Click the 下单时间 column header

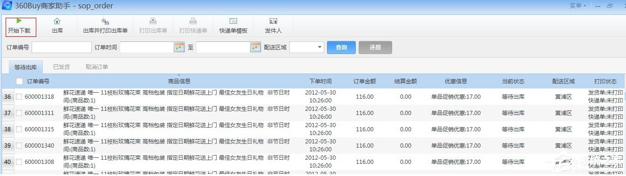pyautogui.click(x=320, y=81)
